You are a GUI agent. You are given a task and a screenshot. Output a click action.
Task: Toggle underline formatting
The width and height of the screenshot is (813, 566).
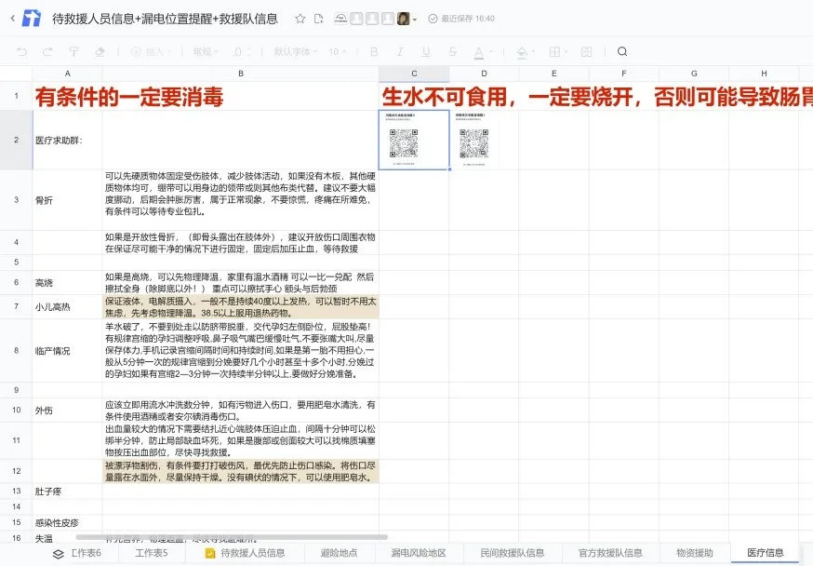pyautogui.click(x=426, y=51)
